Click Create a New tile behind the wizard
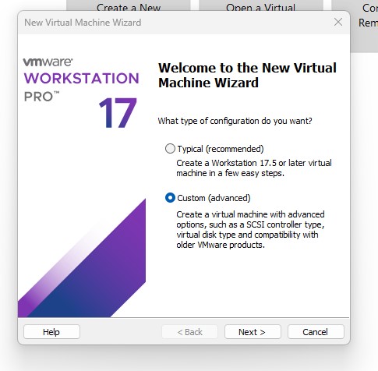 click(129, 5)
